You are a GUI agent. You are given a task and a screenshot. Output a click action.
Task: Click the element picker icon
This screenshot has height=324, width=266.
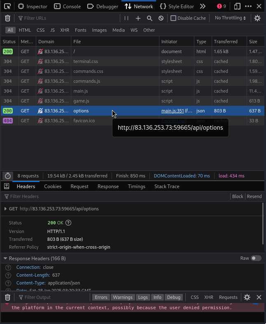pos(7,6)
